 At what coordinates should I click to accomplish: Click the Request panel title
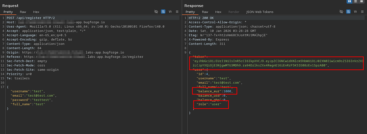pyautogui.click(x=10, y=5)
